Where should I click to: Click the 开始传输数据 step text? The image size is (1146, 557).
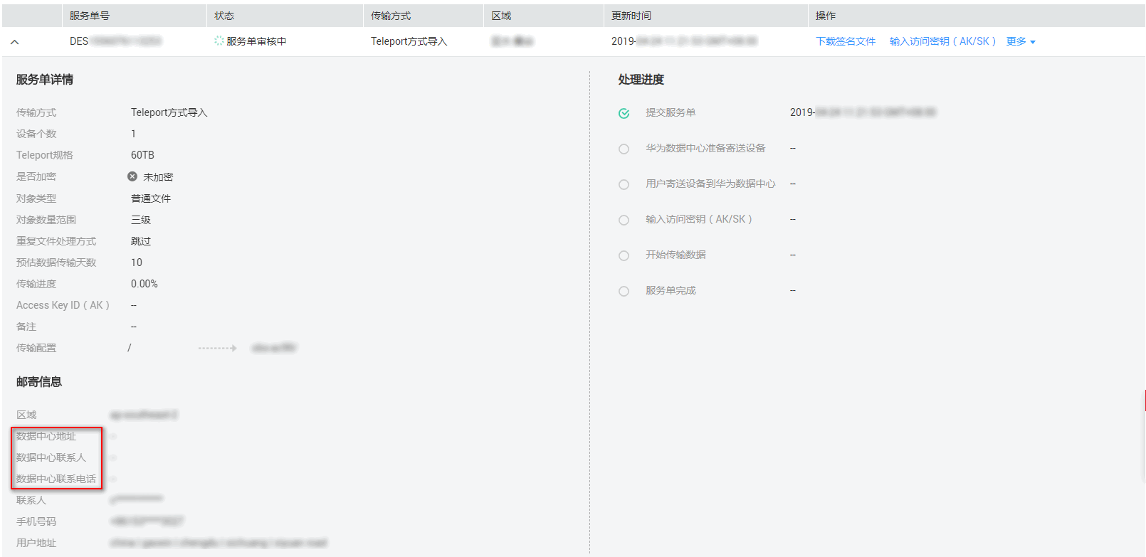[675, 255]
